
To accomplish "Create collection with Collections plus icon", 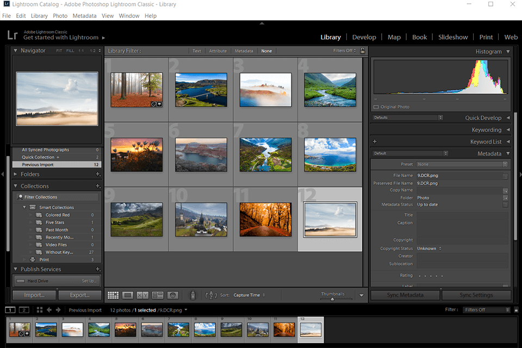I will tap(98, 186).
